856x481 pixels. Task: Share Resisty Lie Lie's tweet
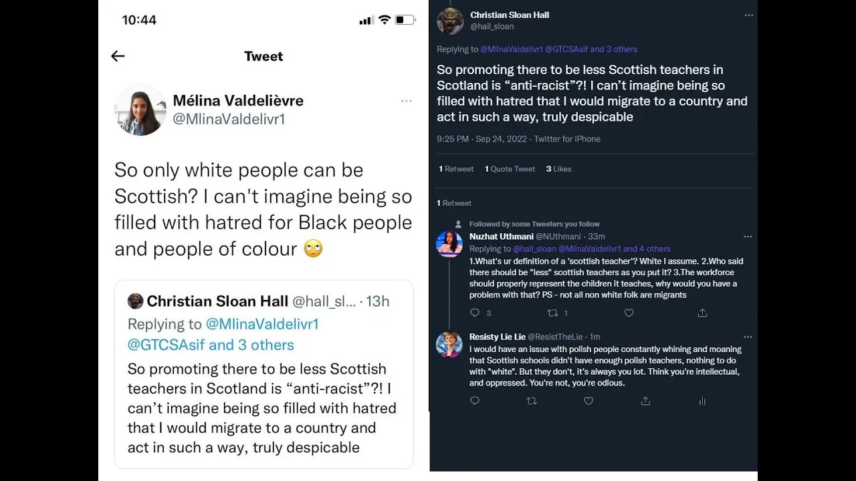tap(645, 401)
